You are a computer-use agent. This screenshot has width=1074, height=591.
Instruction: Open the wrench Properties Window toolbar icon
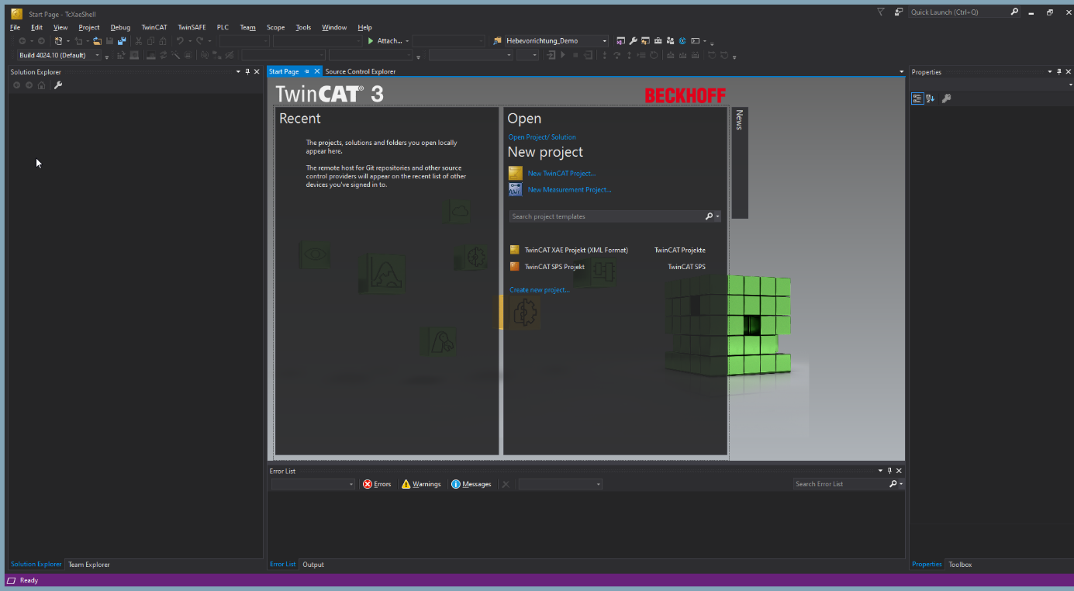(x=633, y=41)
